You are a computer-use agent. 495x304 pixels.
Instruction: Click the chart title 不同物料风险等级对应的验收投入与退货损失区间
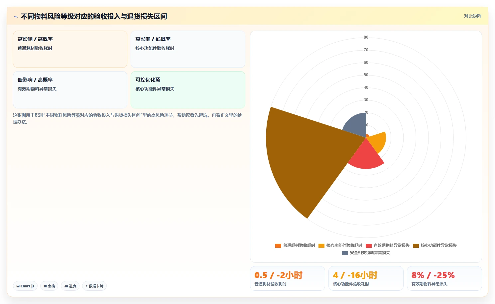coord(94,16)
